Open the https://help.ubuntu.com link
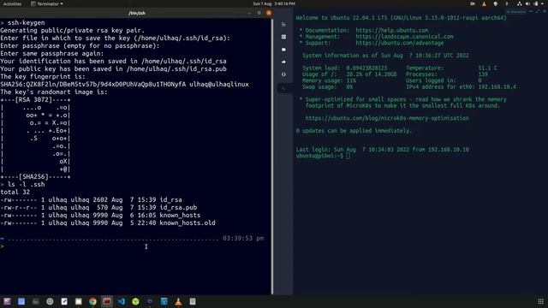Viewport: 548px width, 308px height. coord(392,31)
